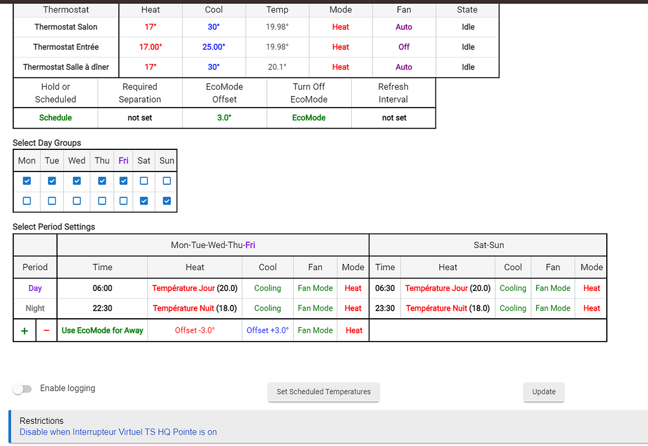Click the 3.0° EcoMode Offset value
Viewport: 648px width, 446px height.
(224, 118)
